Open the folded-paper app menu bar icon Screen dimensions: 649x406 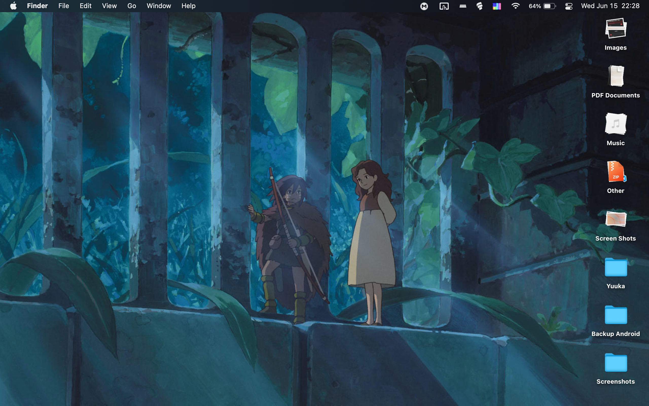point(479,6)
